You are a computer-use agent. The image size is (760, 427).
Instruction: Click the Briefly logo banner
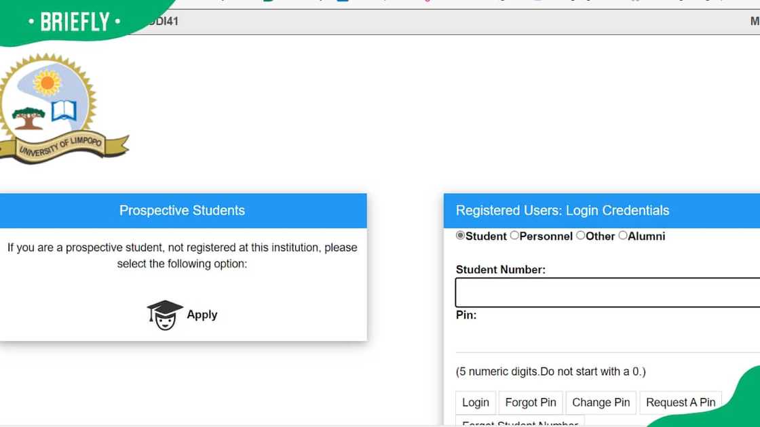(x=75, y=22)
